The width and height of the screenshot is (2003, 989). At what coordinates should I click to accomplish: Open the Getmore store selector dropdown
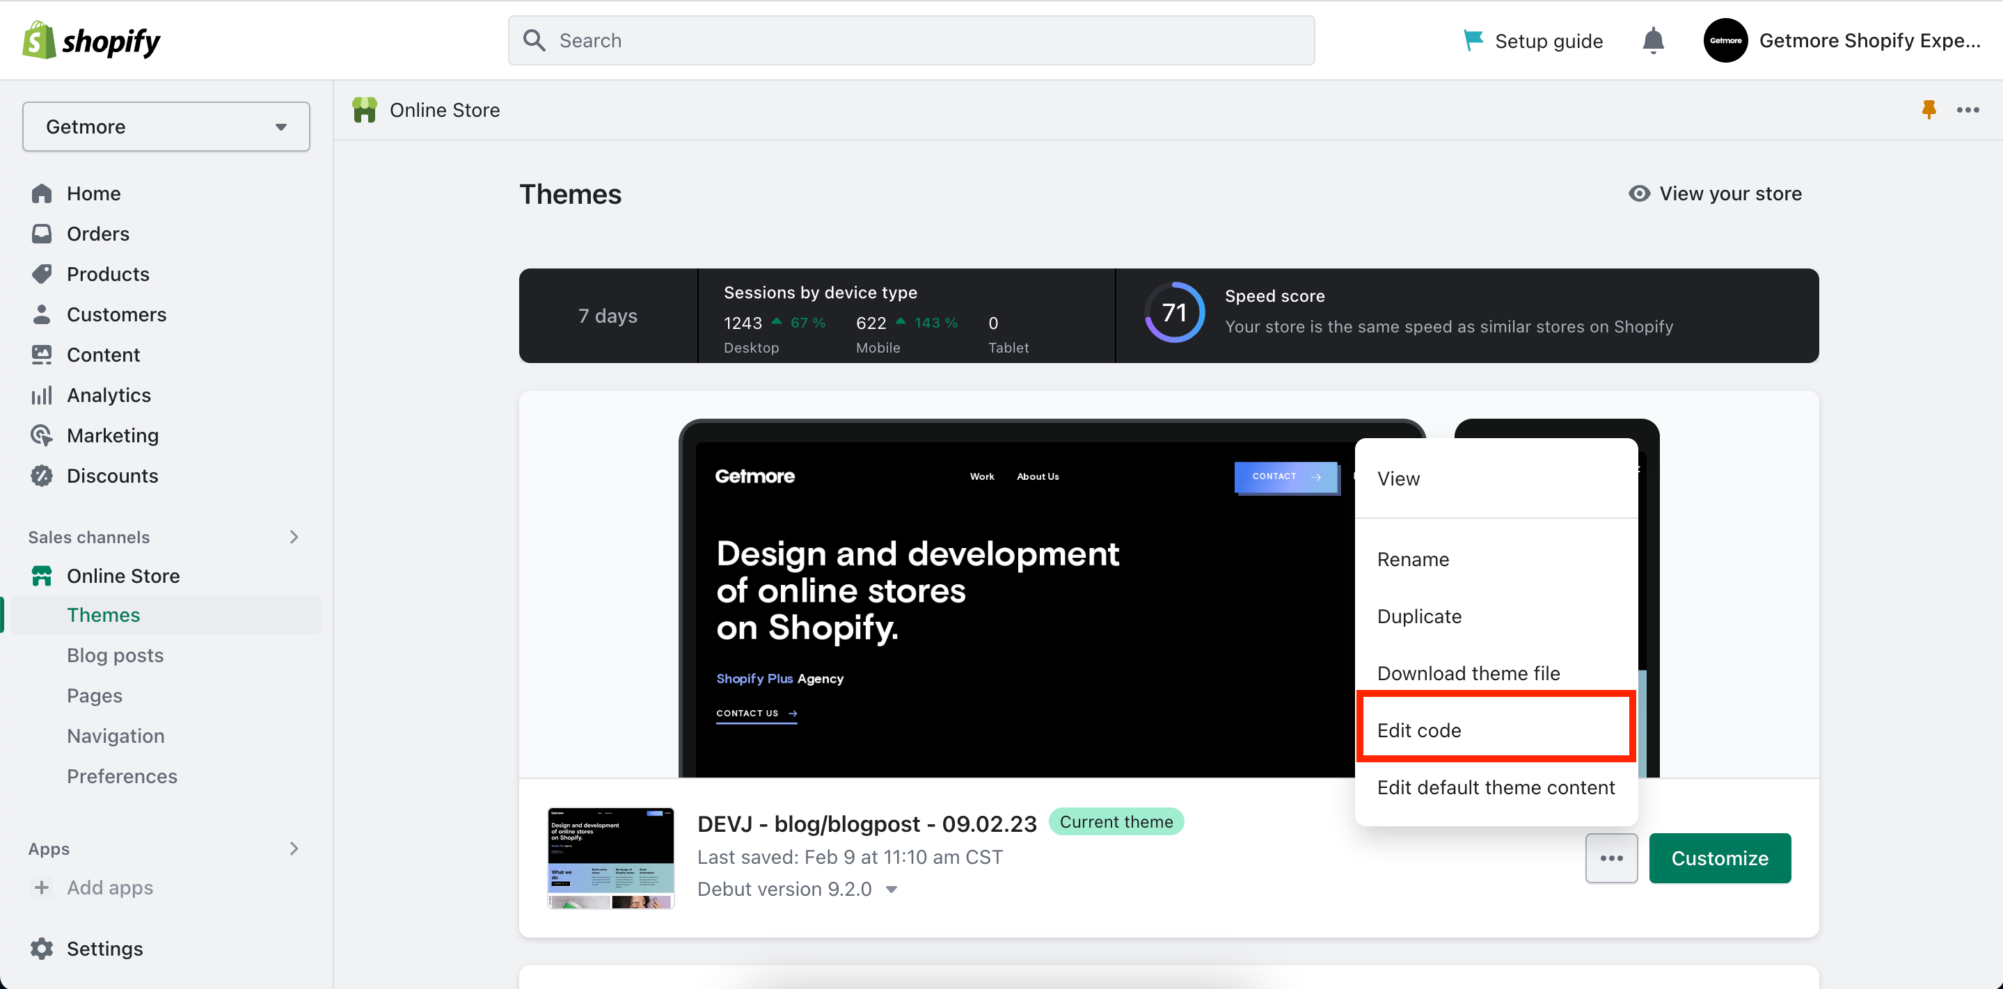(166, 127)
